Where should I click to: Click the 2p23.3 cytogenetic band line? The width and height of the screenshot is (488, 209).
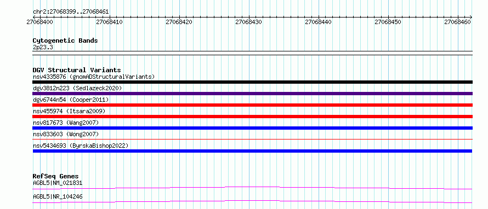(x=252, y=53)
